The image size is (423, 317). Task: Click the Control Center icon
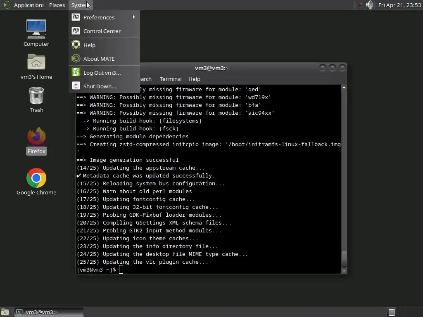pos(76,31)
